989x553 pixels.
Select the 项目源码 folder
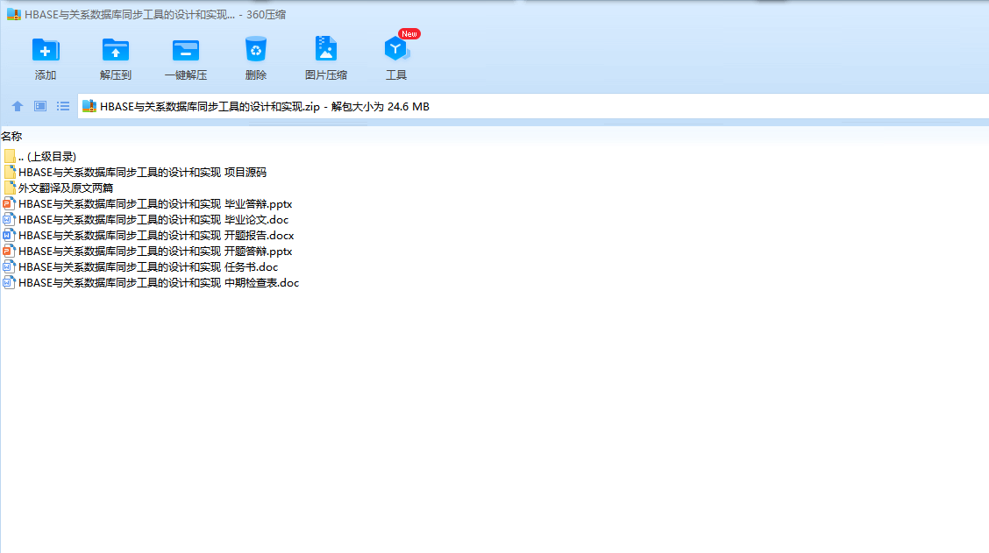click(143, 172)
